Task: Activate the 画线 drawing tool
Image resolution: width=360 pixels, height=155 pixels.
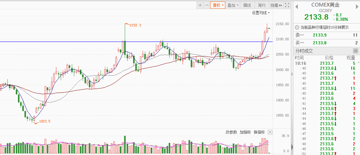Action: (248, 5)
